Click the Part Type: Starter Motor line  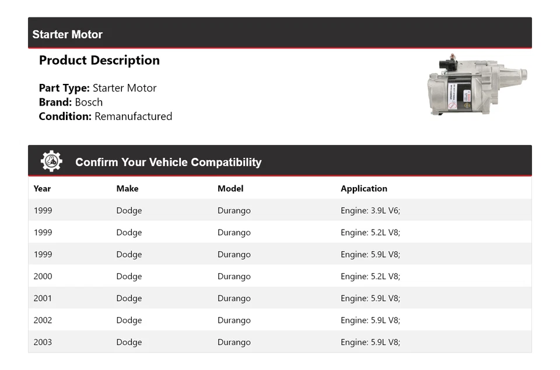[x=97, y=88]
